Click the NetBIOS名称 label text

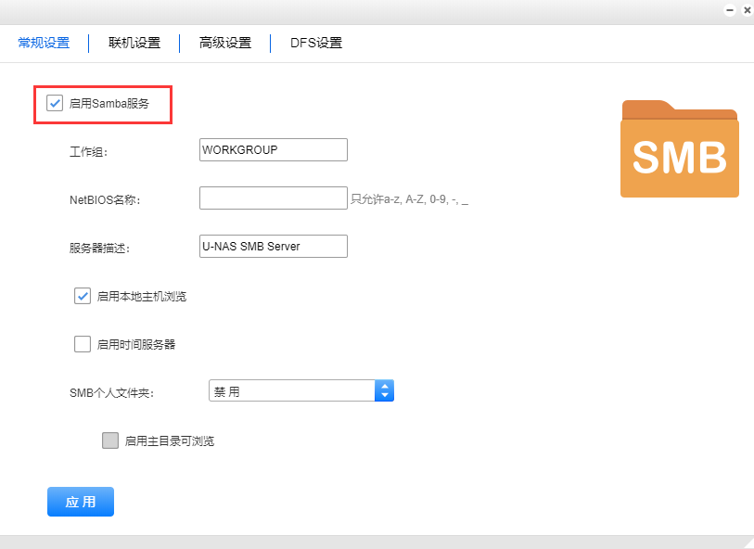coord(105,199)
